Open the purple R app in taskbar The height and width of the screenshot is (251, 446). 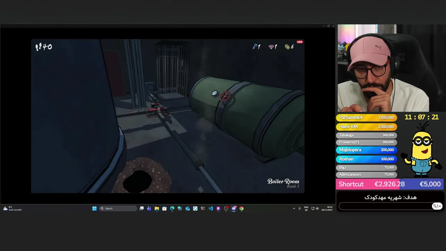click(x=218, y=208)
